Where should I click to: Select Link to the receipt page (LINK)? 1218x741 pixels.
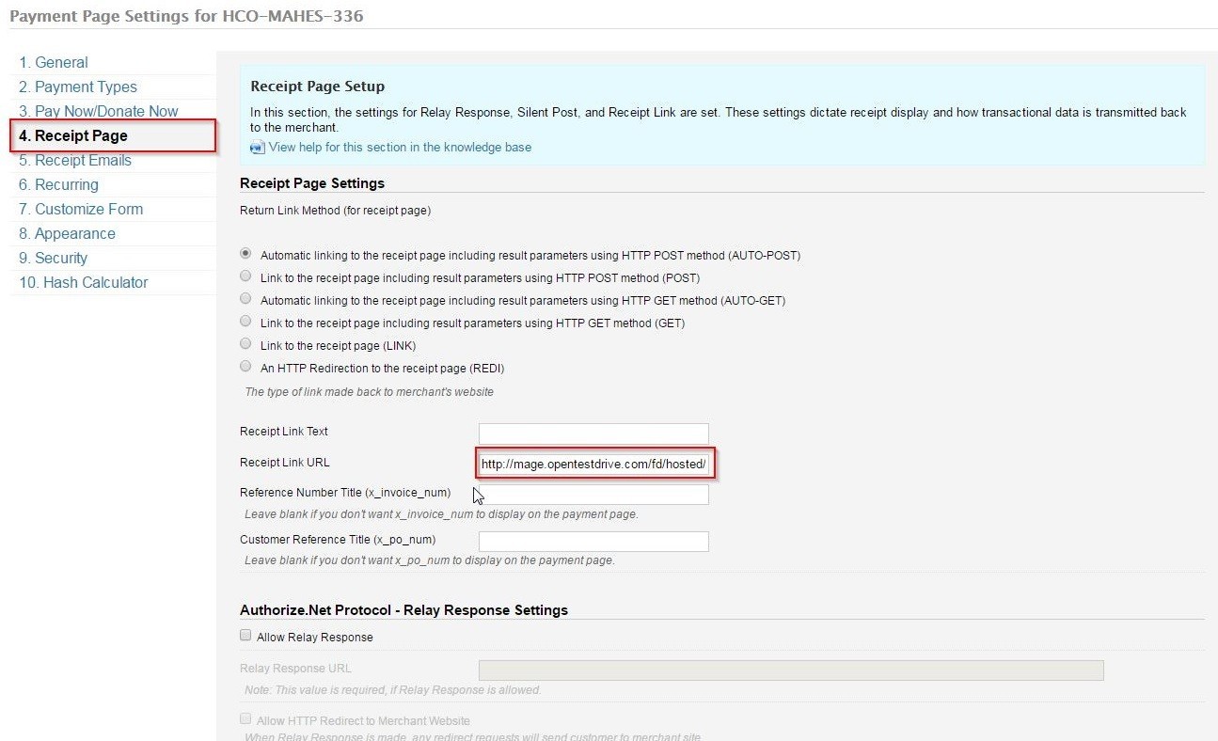245,343
